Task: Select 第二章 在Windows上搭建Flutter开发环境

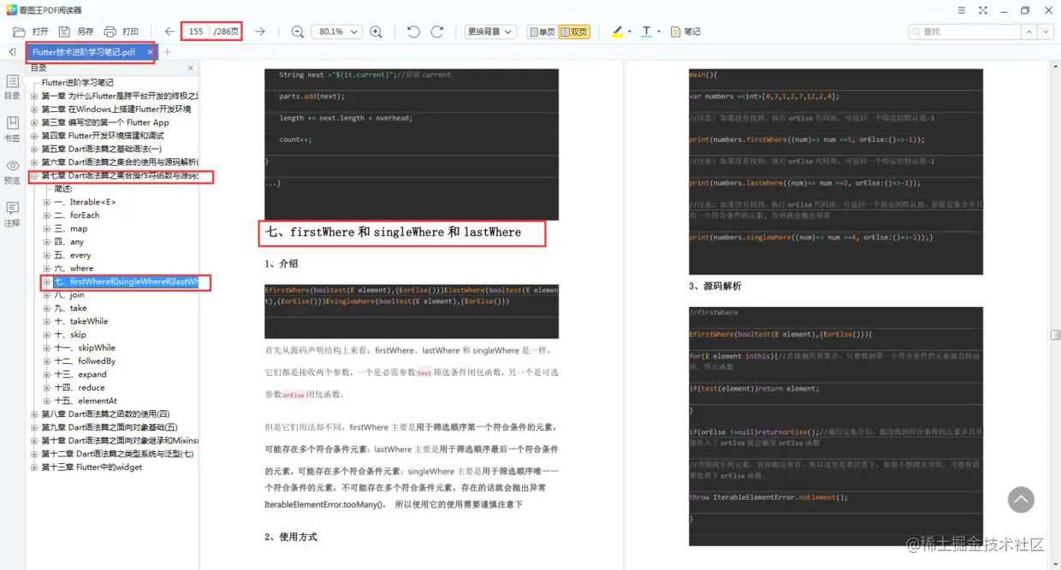Action: pyautogui.click(x=116, y=109)
